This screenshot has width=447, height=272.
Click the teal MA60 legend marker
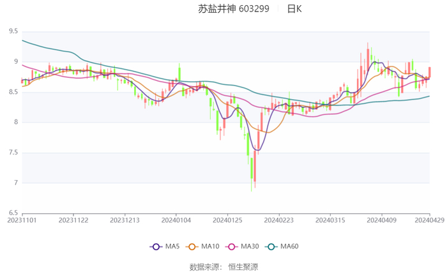271,247
